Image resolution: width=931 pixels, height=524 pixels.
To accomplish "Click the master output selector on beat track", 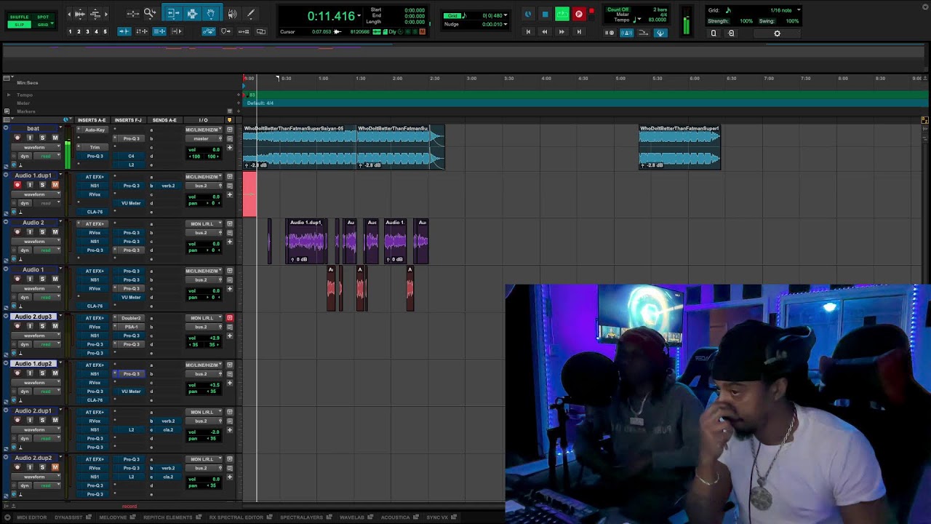I will point(201,138).
